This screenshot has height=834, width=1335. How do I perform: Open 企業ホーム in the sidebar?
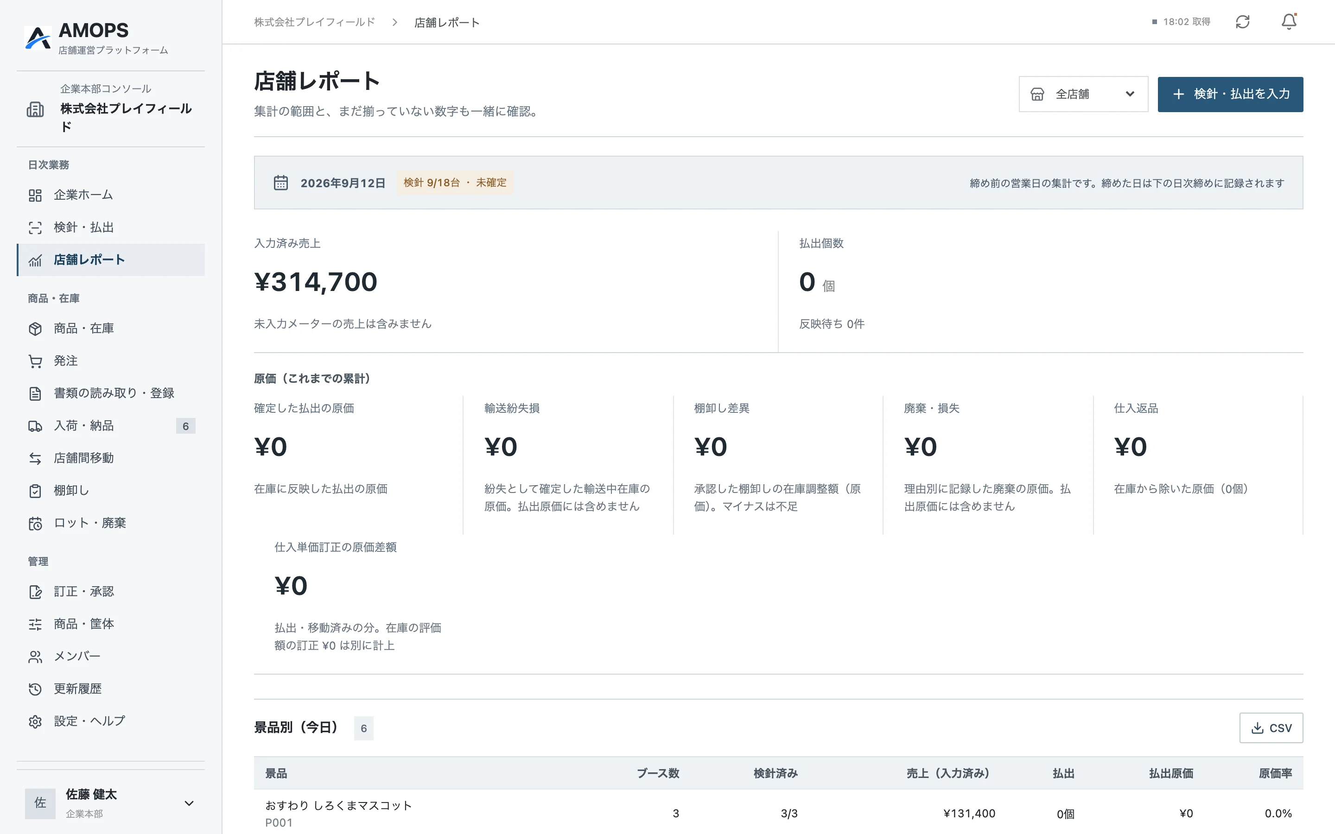[x=111, y=195]
